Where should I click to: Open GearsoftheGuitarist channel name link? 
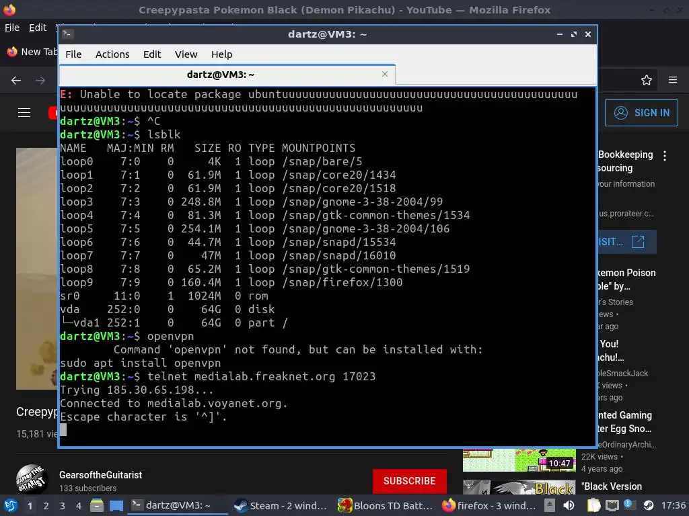101,475
